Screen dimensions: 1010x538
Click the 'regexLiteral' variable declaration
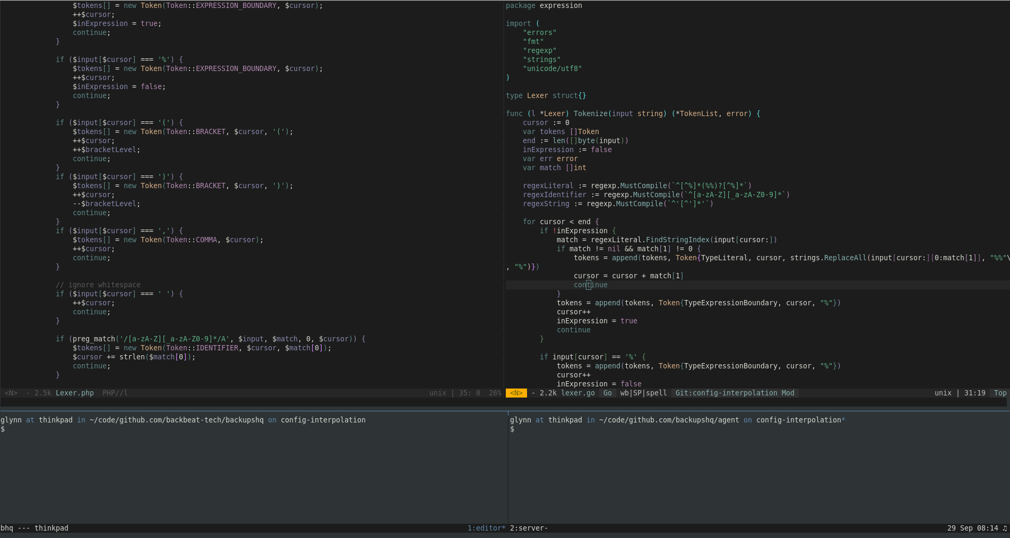pos(548,186)
